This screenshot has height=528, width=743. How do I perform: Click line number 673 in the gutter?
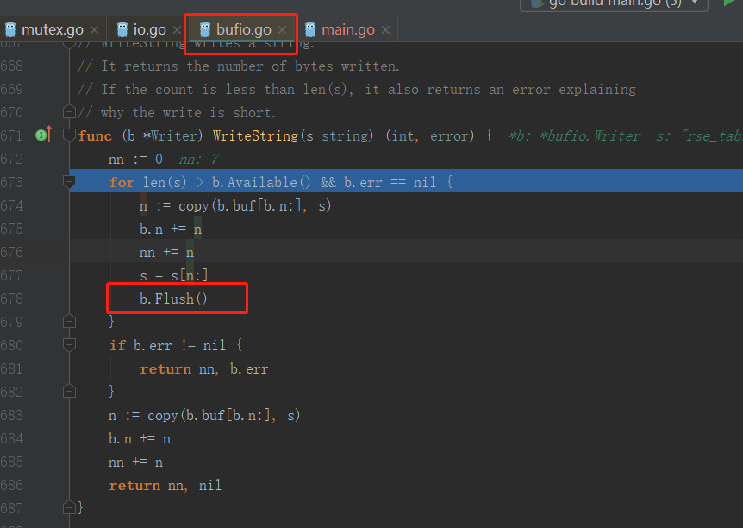click(12, 182)
